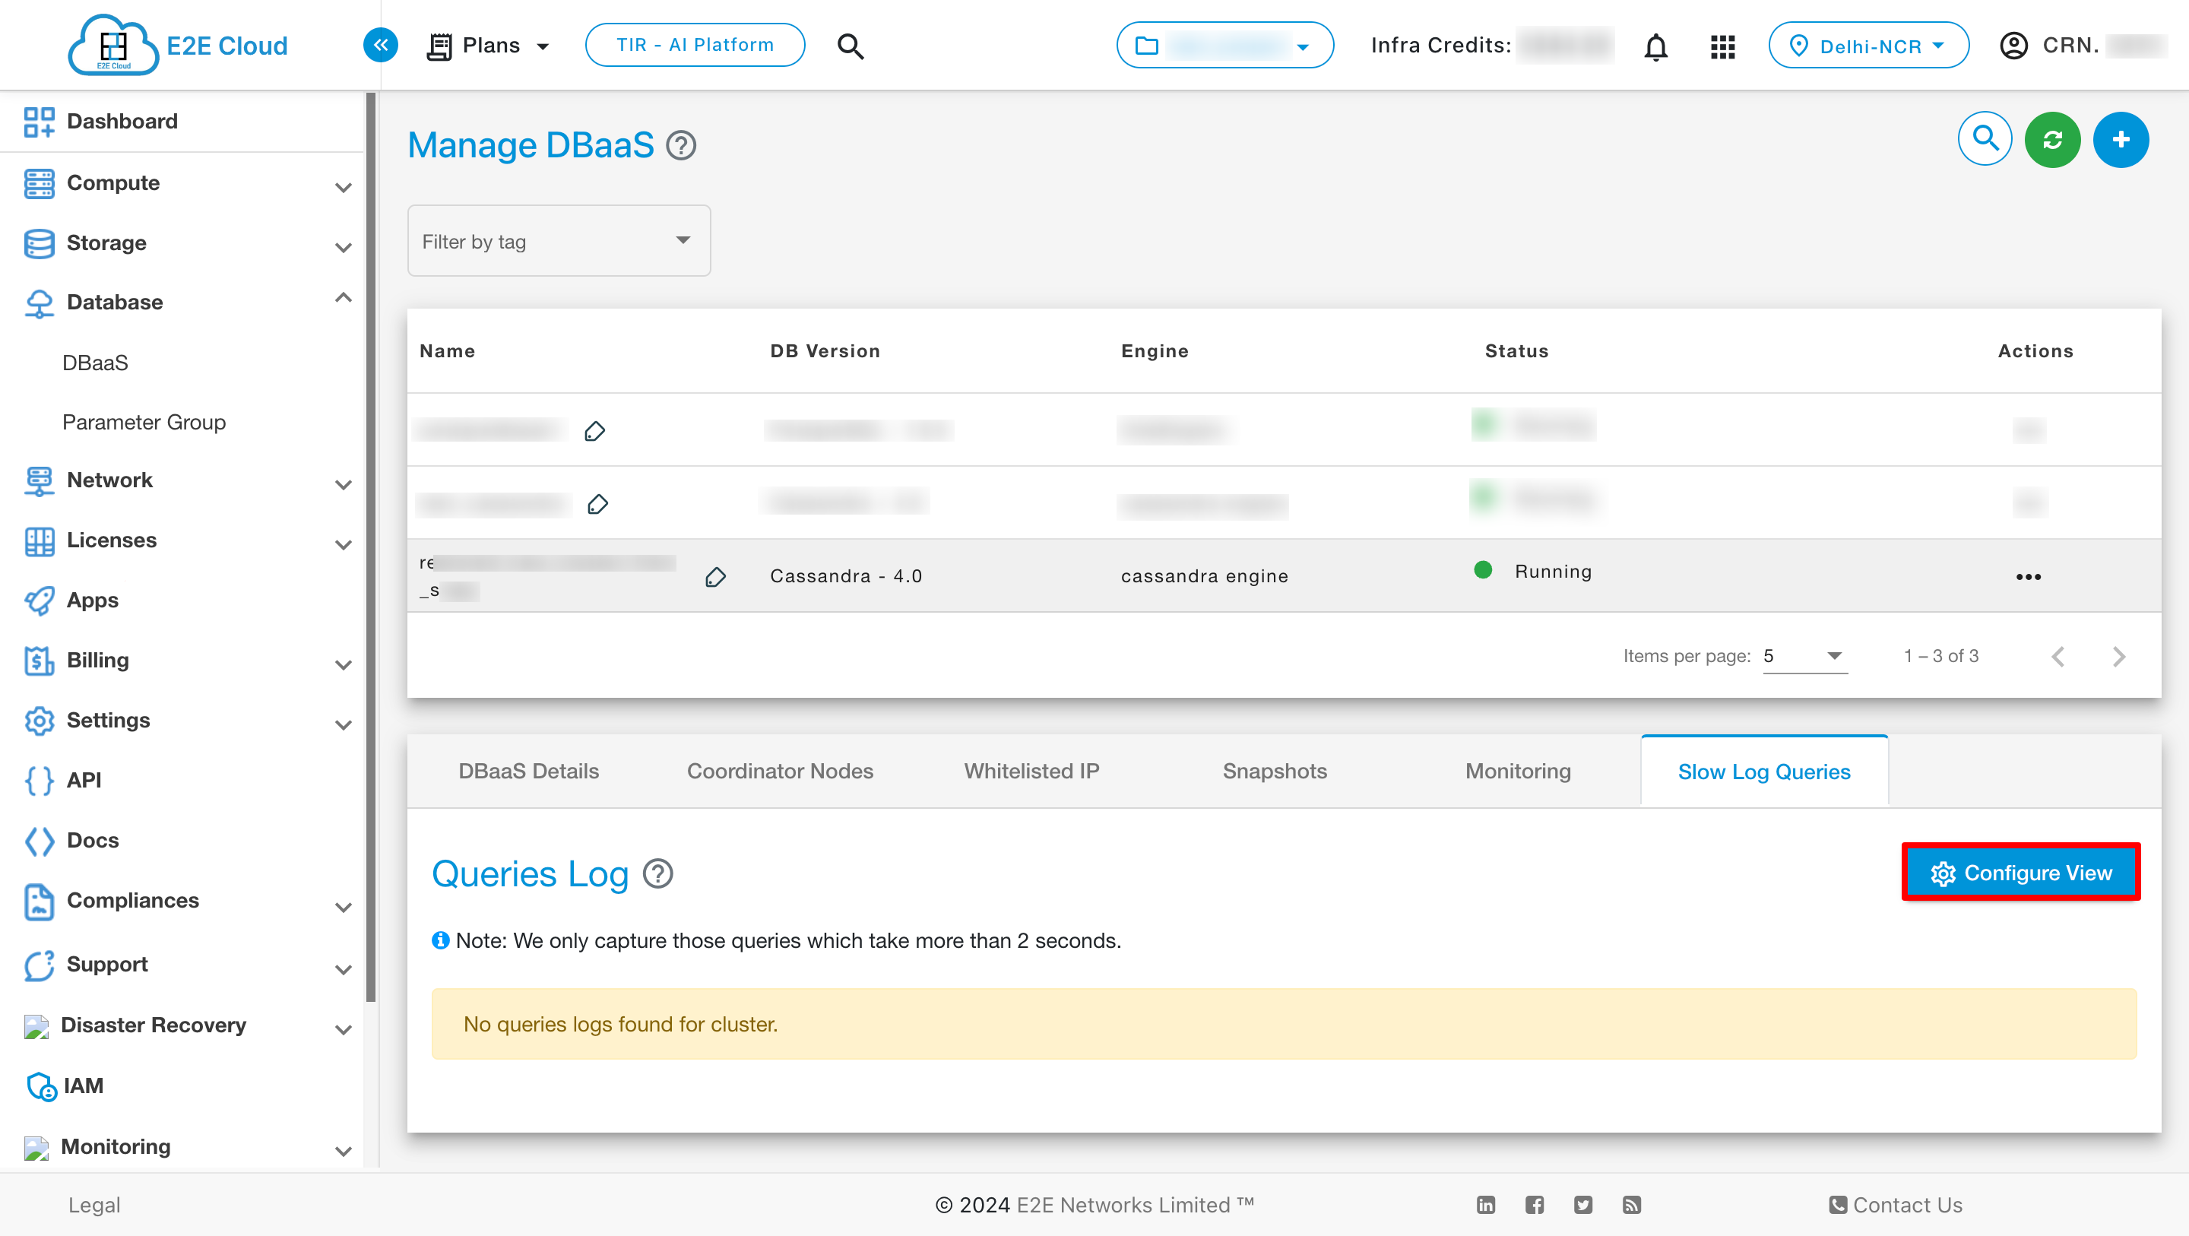Open notifications bell icon
The width and height of the screenshot is (2189, 1236).
pyautogui.click(x=1655, y=46)
